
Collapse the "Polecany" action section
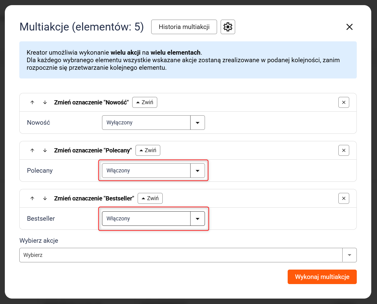pyautogui.click(x=148, y=150)
